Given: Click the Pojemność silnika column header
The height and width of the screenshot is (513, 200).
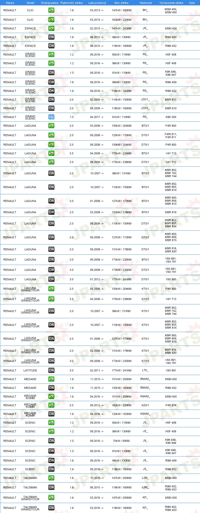Looking at the screenshot, I should [x=71, y=3].
